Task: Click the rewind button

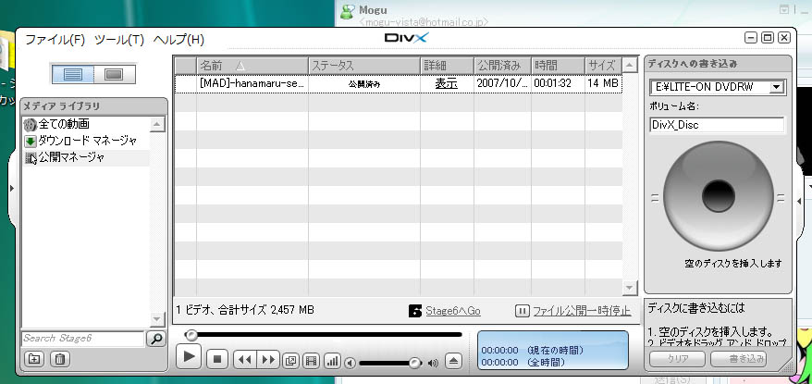Action: [245, 359]
